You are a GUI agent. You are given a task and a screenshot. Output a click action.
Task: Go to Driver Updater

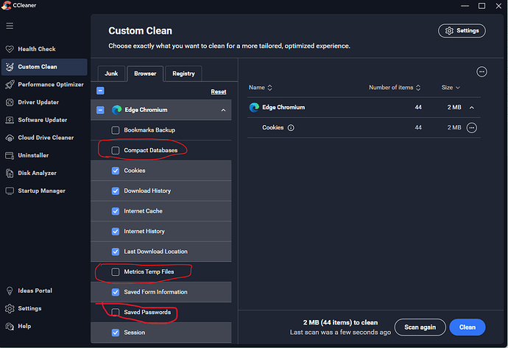(38, 102)
